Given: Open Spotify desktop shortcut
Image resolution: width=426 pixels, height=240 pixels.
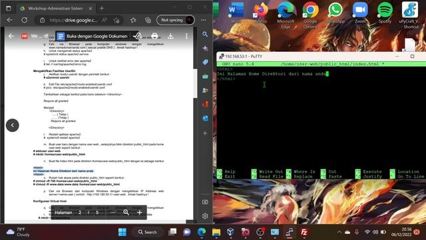Looking at the screenshot, I should point(385,13).
